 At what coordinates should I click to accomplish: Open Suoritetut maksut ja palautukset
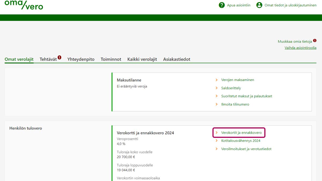[x=247, y=96]
